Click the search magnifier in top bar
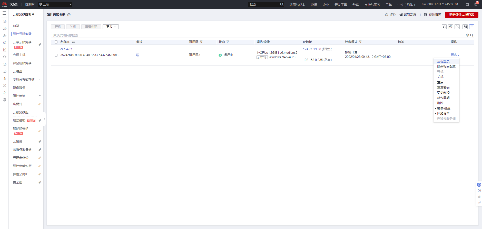Screen dimensions: 482x229 282,4
